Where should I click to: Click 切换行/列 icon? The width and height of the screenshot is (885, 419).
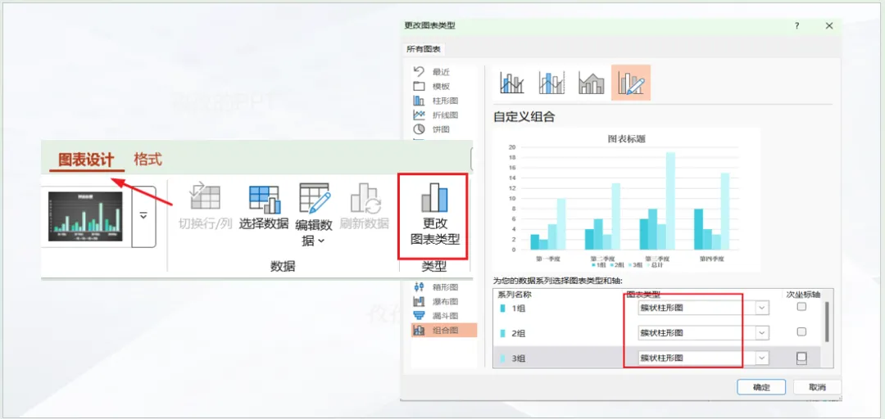[x=205, y=196]
